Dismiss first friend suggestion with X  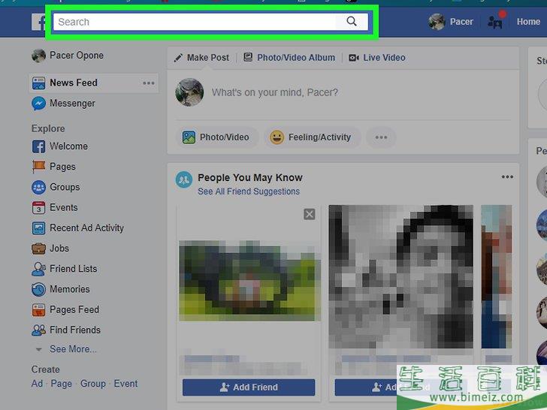pos(310,214)
